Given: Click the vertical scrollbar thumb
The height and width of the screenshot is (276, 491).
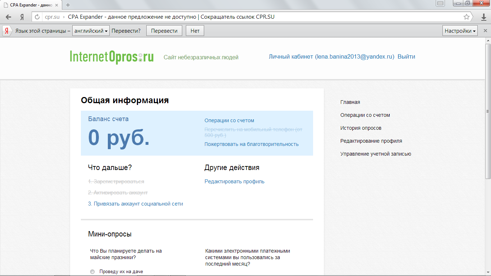Looking at the screenshot, I should tap(488, 111).
